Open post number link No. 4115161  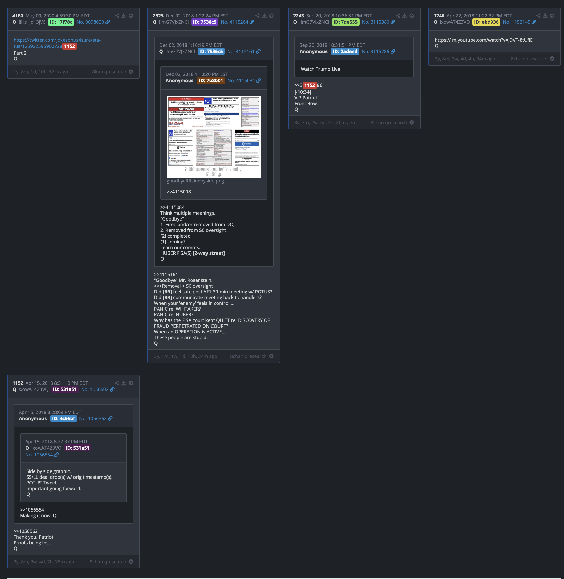[241, 51]
